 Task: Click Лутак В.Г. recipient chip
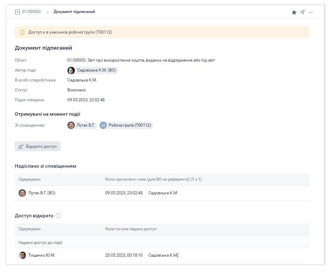coord(82,125)
